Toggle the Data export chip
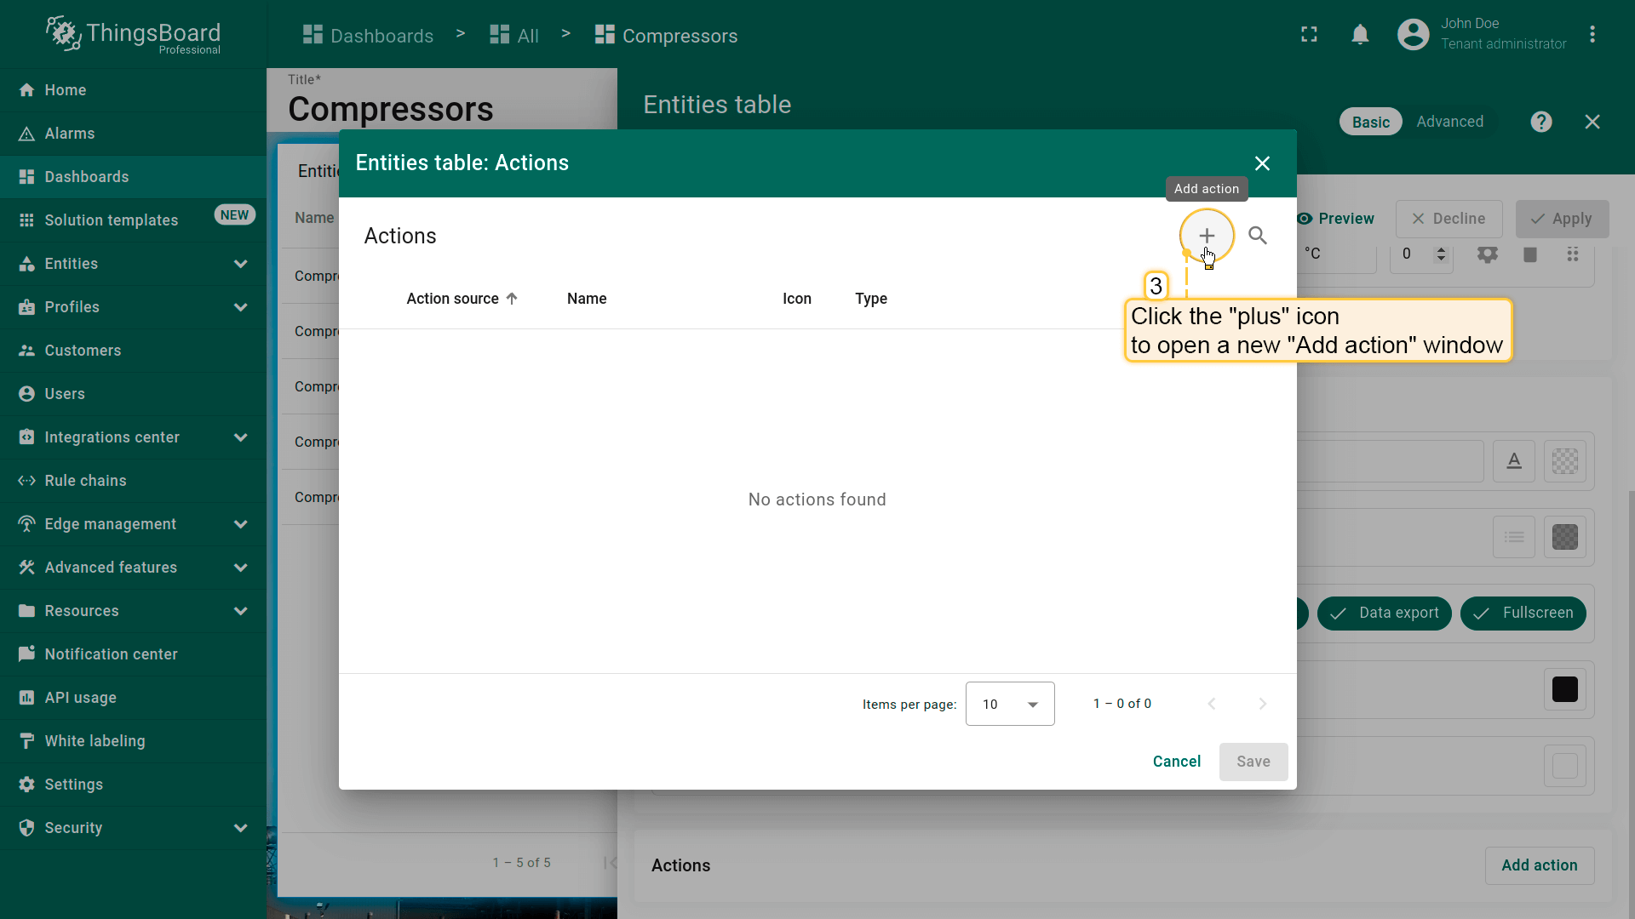 pos(1384,613)
